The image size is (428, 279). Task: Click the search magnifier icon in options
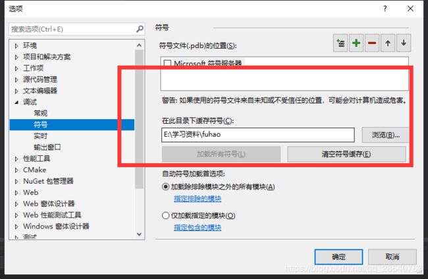click(x=140, y=29)
